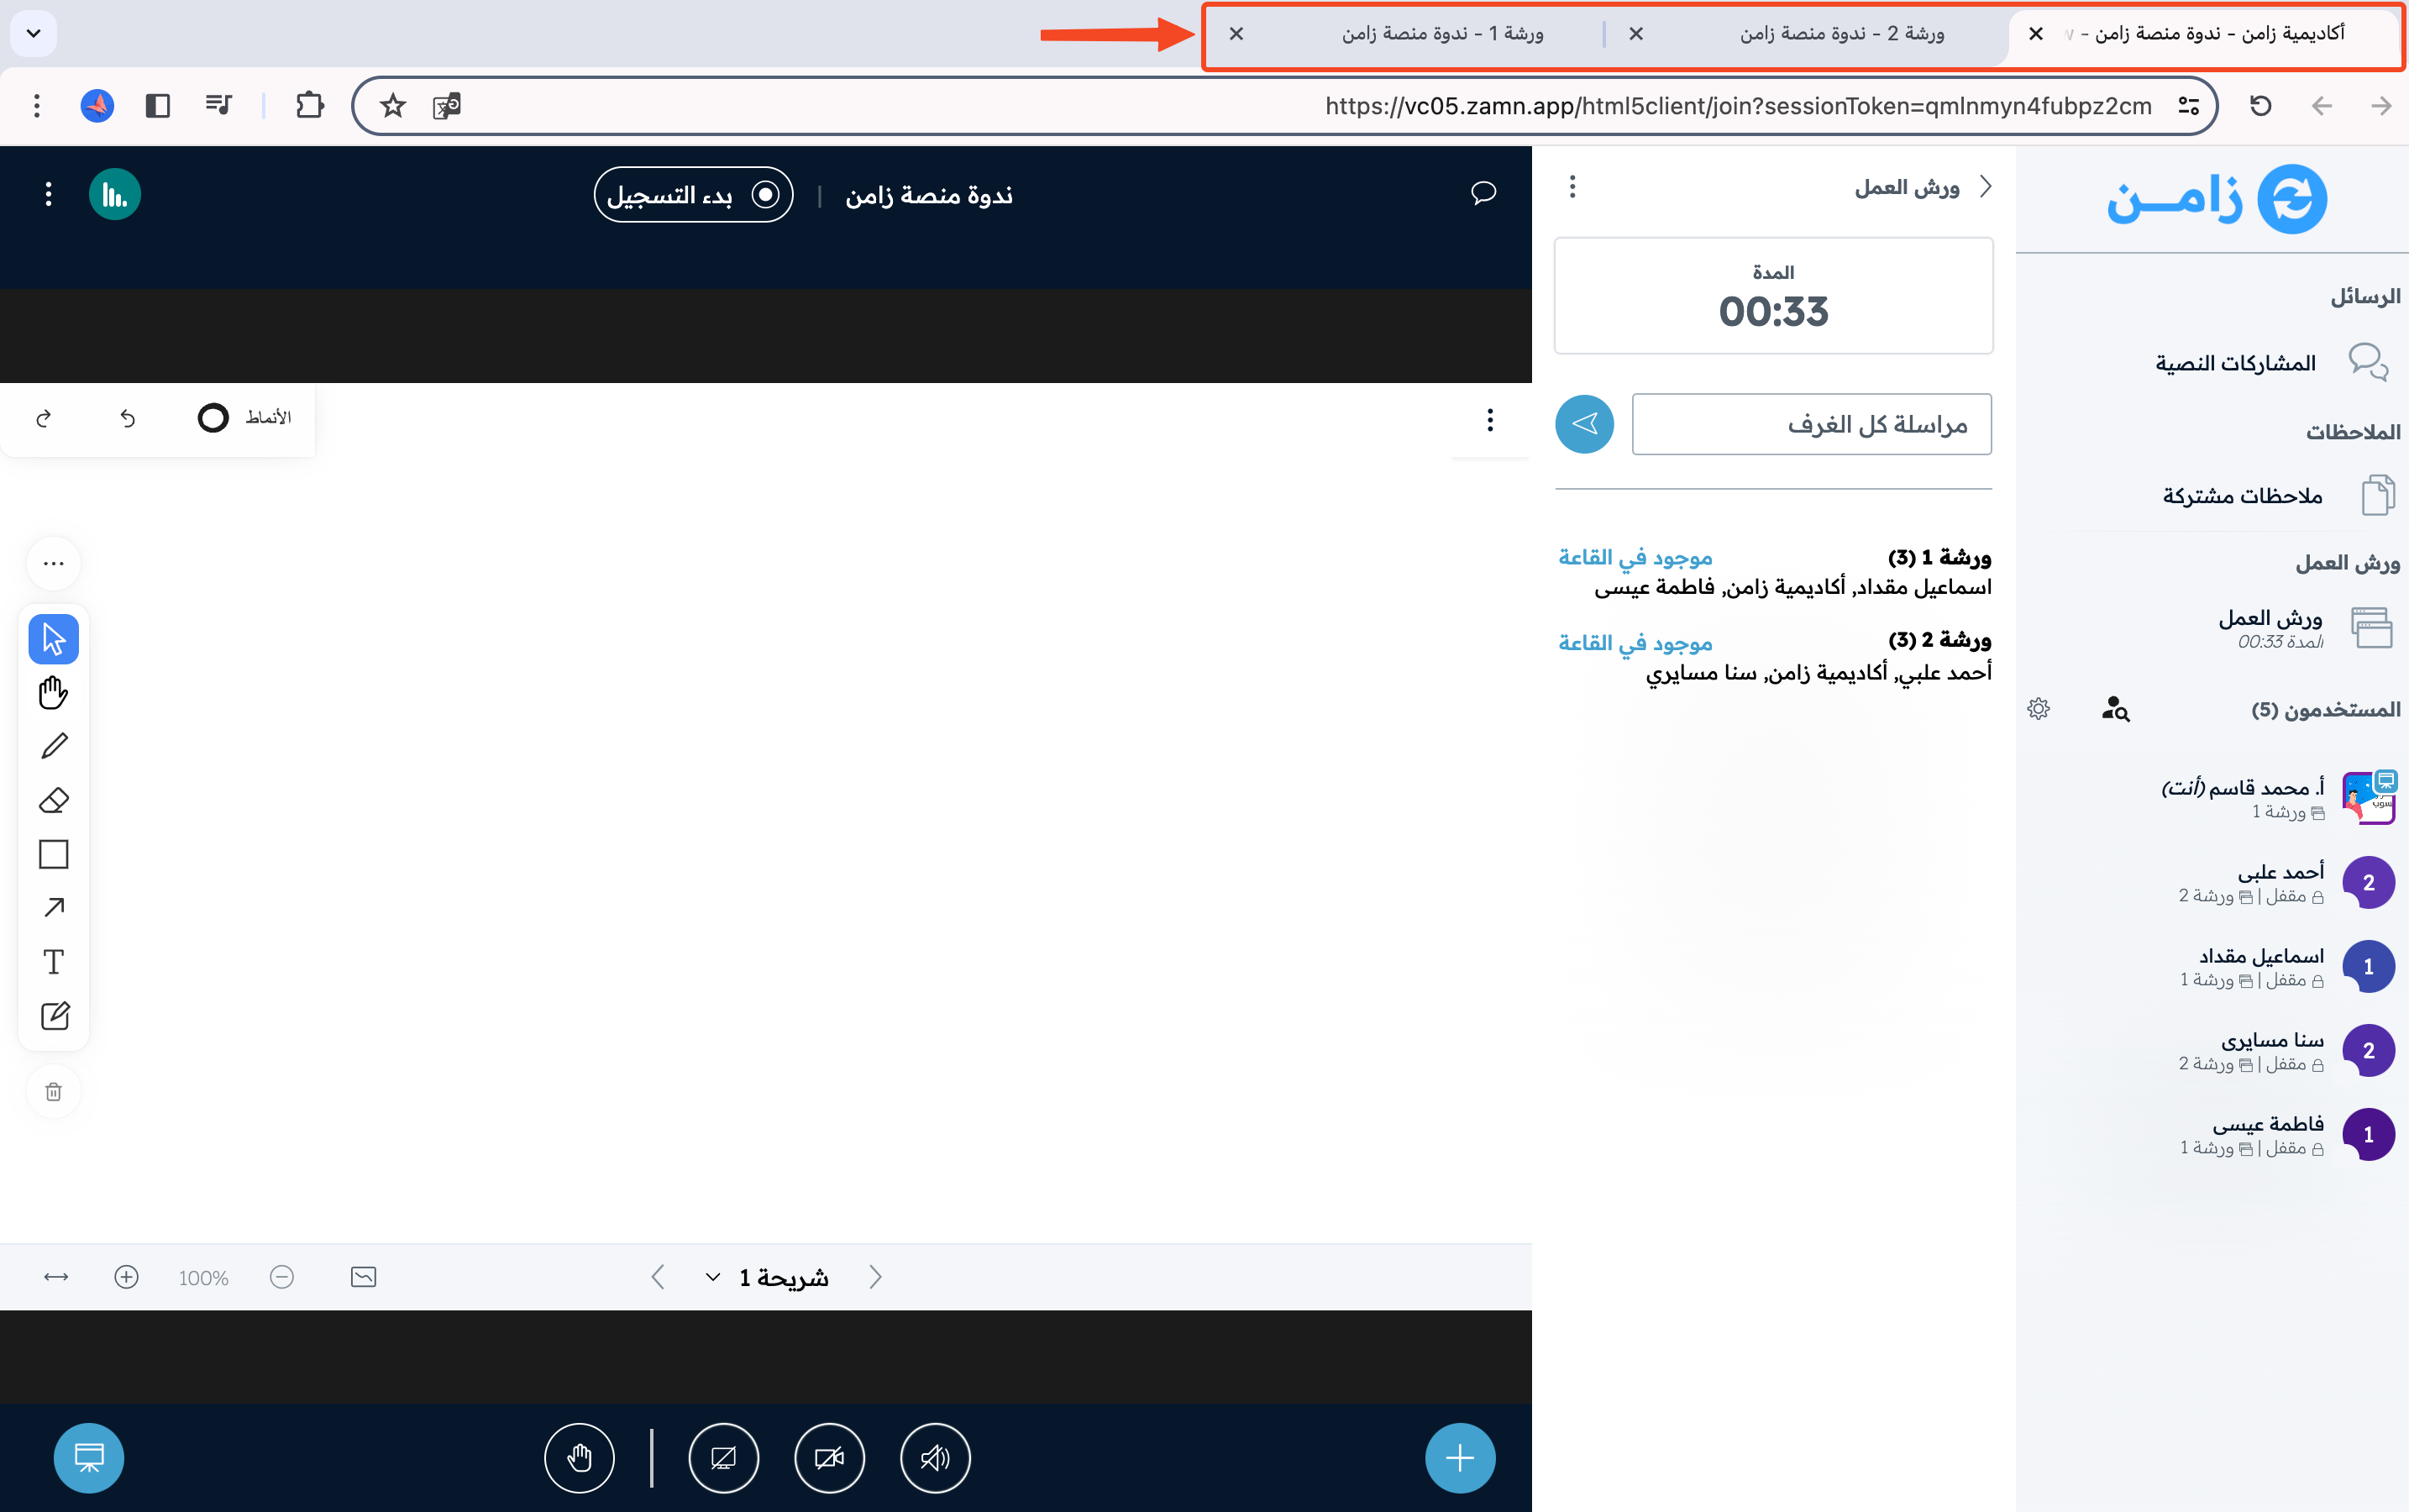The width and height of the screenshot is (2409, 1512).
Task: Toggle presentation view button at bottom left
Action: [x=89, y=1458]
